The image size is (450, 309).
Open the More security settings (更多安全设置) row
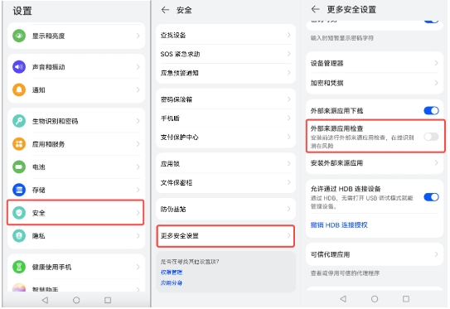pyautogui.click(x=226, y=236)
